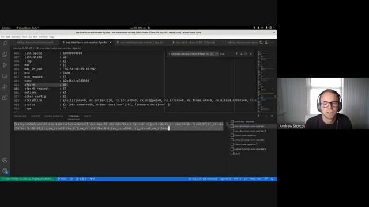
Task: Close the bottom panel
Action: point(272,116)
